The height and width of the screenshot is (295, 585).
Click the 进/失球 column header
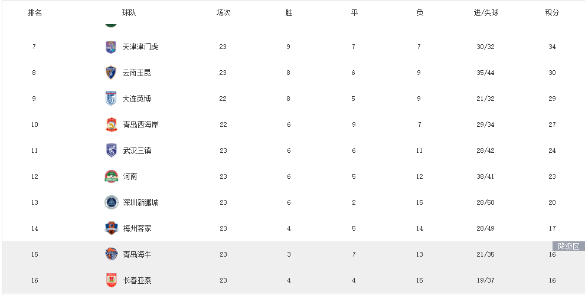pos(486,12)
